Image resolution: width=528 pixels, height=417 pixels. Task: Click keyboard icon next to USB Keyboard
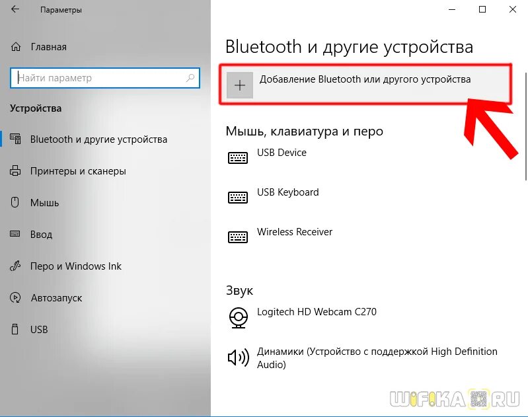click(238, 198)
